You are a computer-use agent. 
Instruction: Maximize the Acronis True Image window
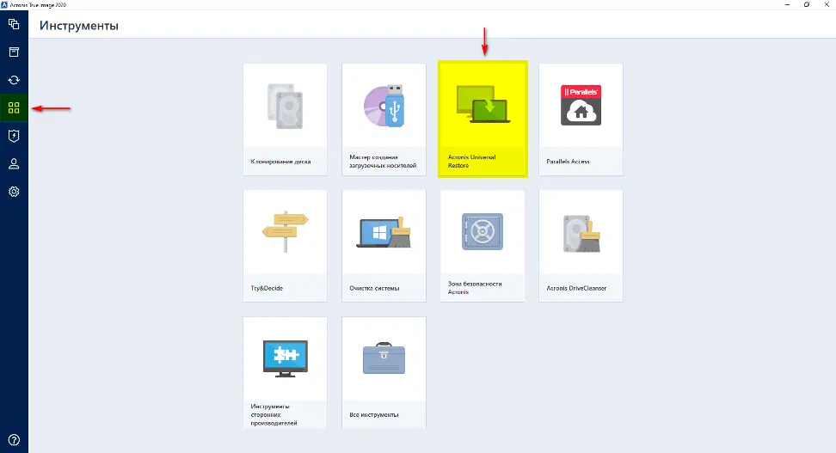807,5
